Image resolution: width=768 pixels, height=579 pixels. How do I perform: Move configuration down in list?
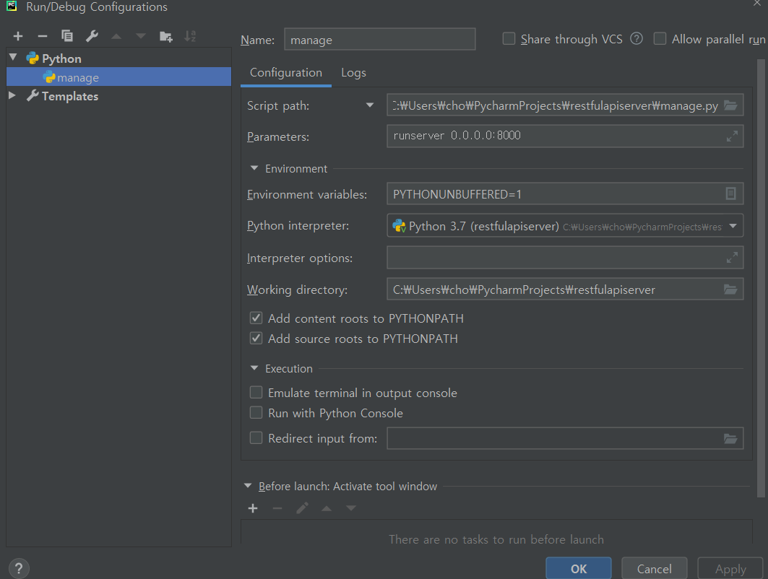pos(141,36)
